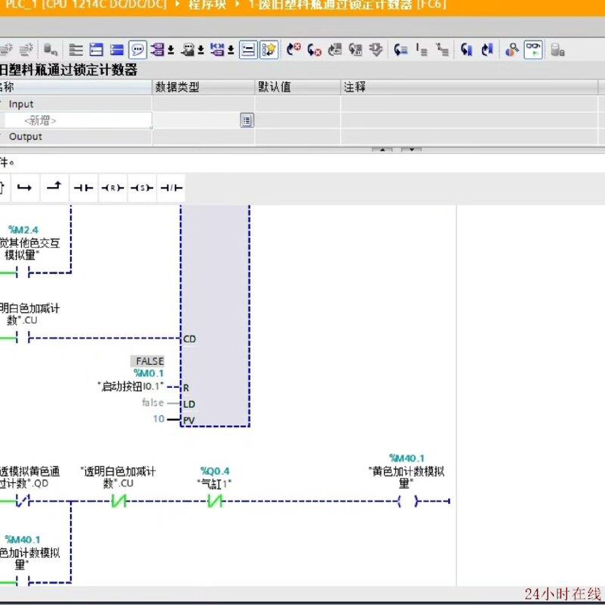Insert a set coil (S) from favorites
Image resolution: width=605 pixels, height=605 pixels.
(142, 187)
